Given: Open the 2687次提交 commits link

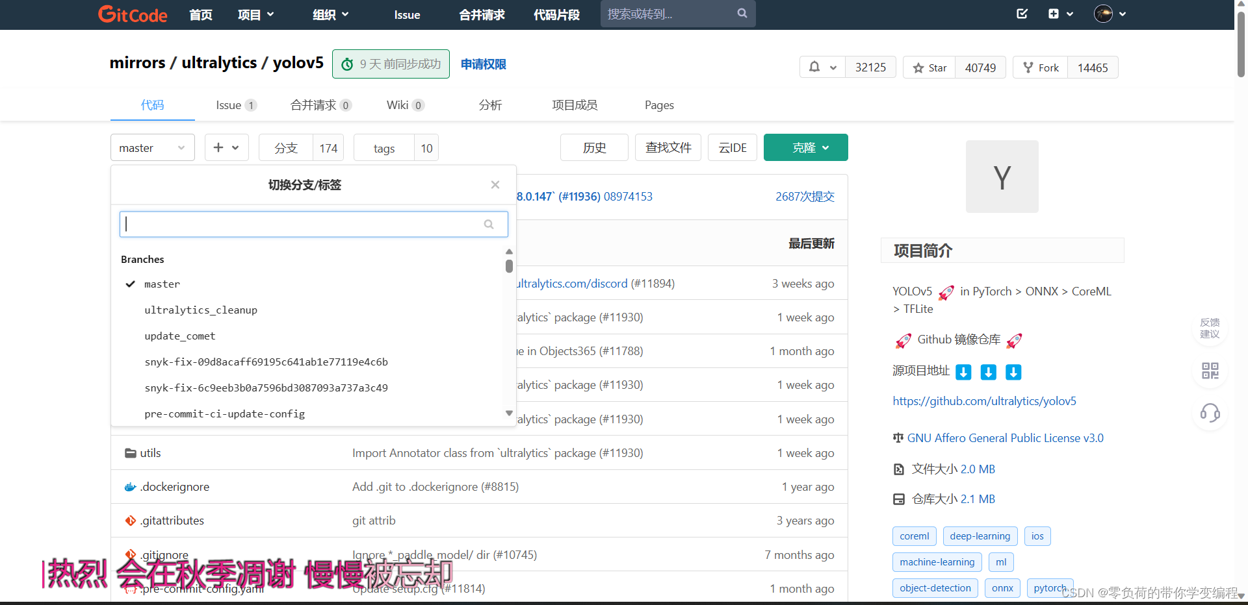Looking at the screenshot, I should tap(805, 197).
